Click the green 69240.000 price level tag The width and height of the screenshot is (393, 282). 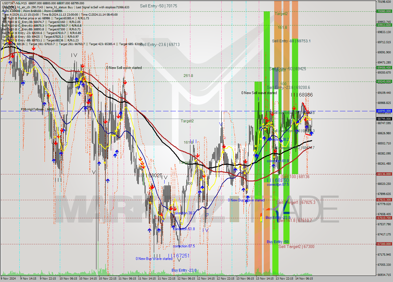click(x=384, y=82)
